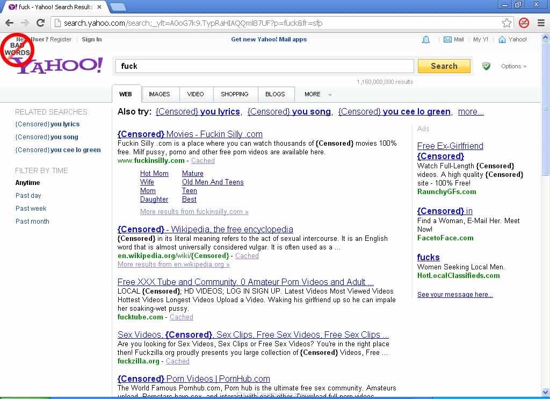Open Mail from the envelope icon
This screenshot has height=399, width=550.
click(x=447, y=39)
